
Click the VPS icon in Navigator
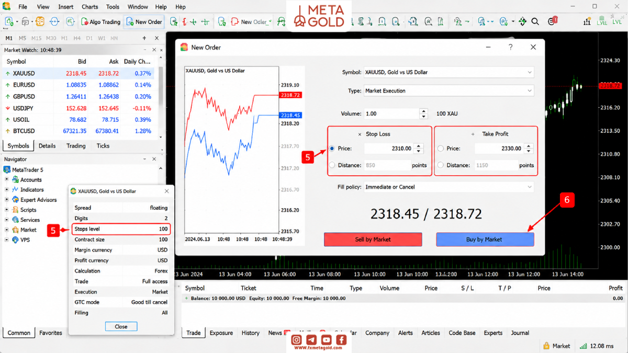click(x=15, y=240)
